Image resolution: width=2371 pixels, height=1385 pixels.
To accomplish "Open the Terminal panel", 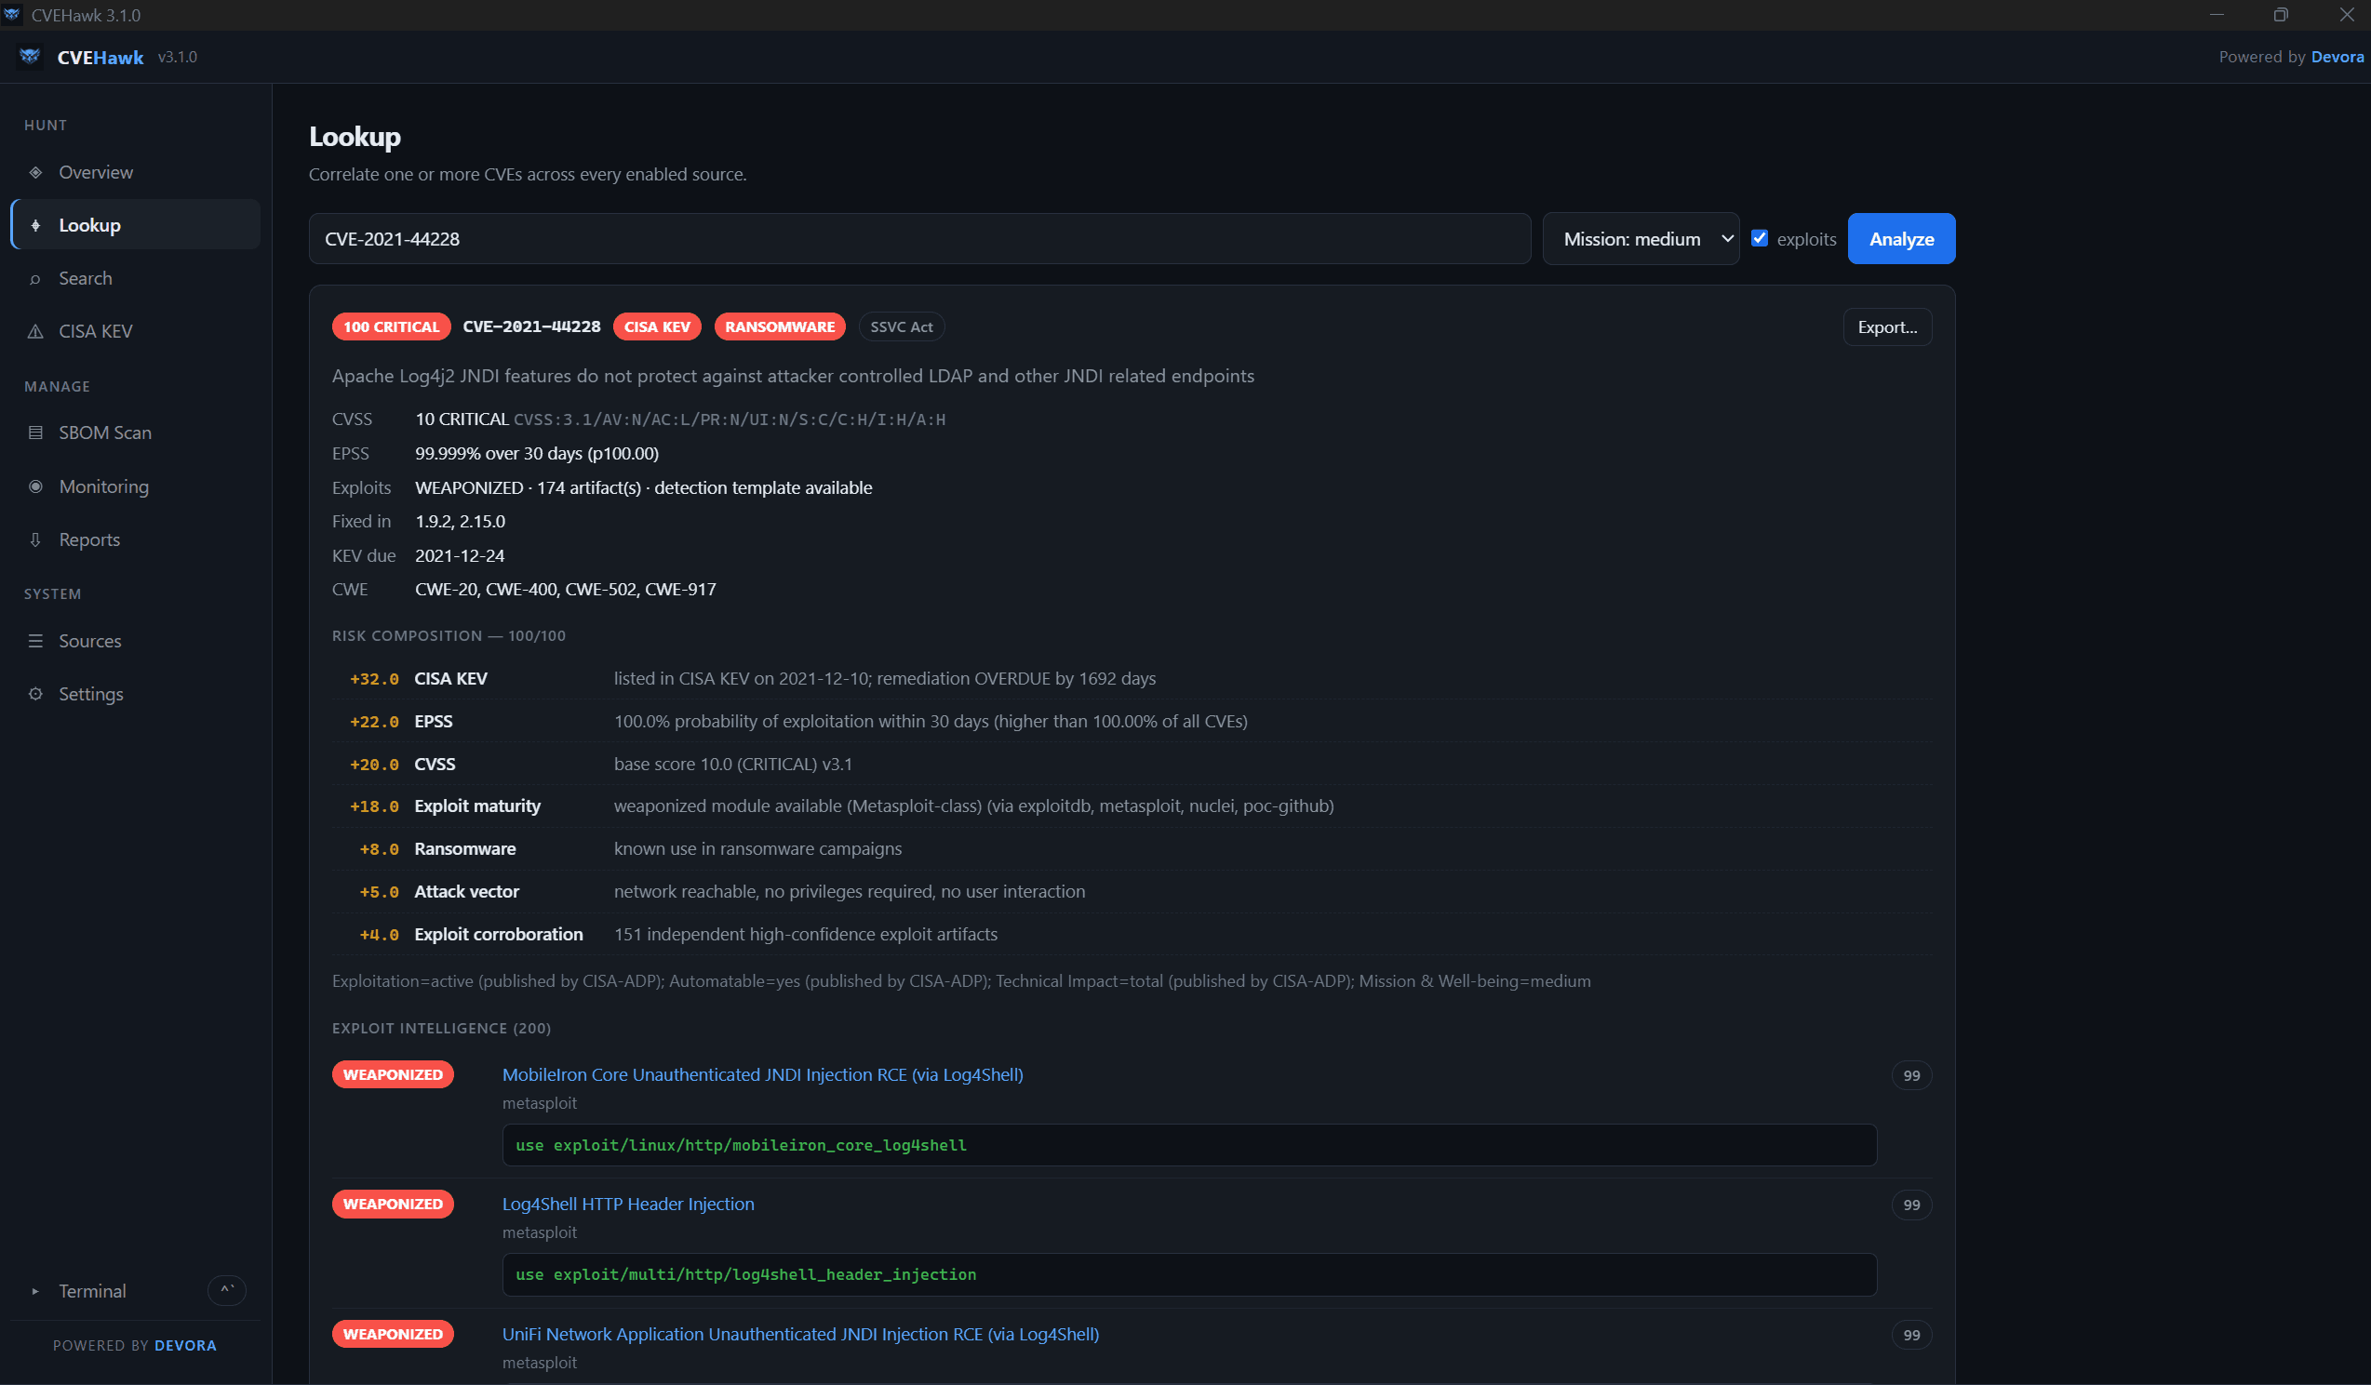I will click(136, 1291).
